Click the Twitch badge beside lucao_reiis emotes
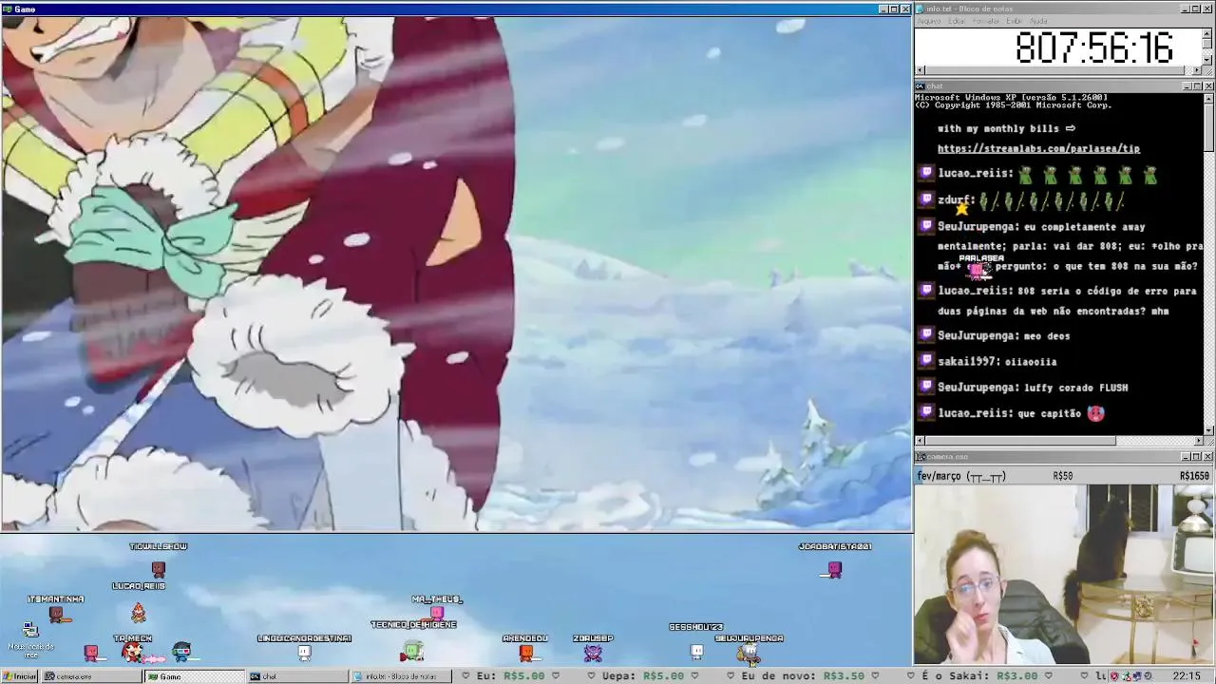 [x=926, y=173]
